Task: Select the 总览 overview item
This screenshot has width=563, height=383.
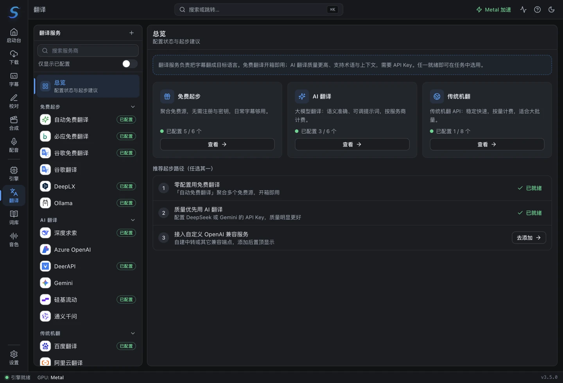Action: point(87,86)
